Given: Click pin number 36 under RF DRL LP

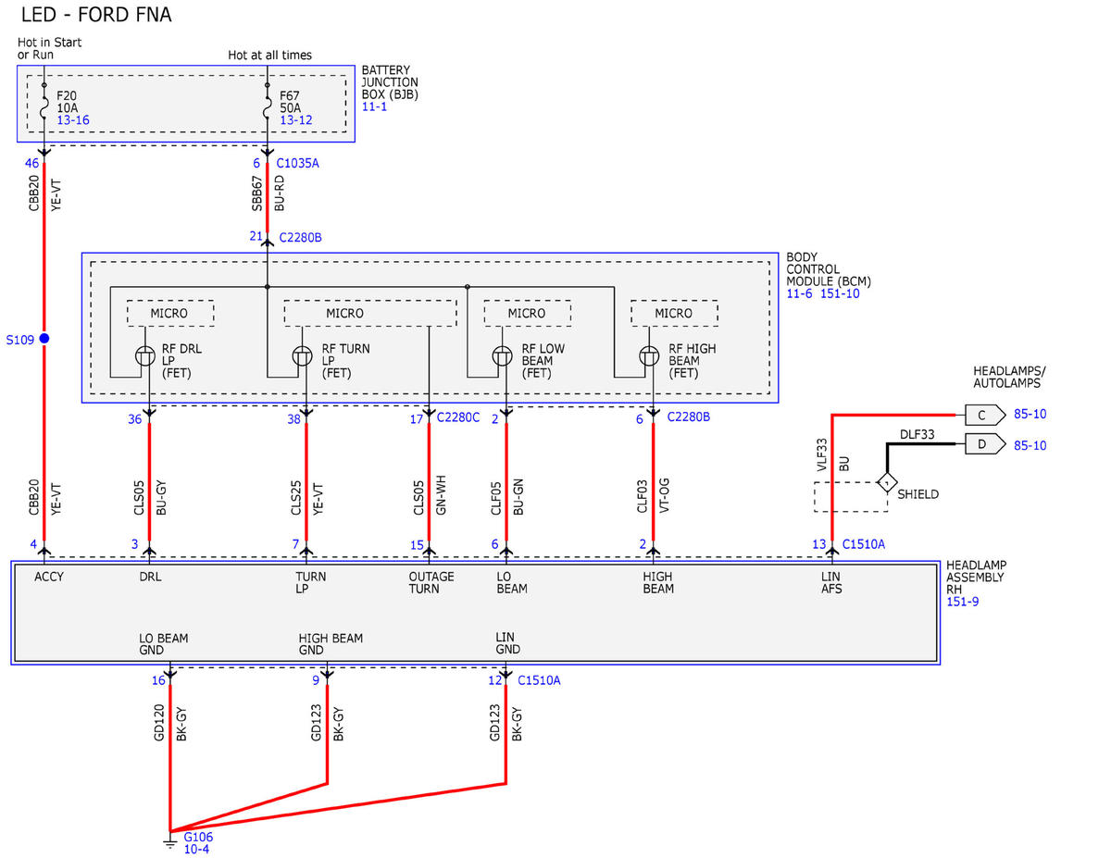Looking at the screenshot, I should (x=135, y=419).
